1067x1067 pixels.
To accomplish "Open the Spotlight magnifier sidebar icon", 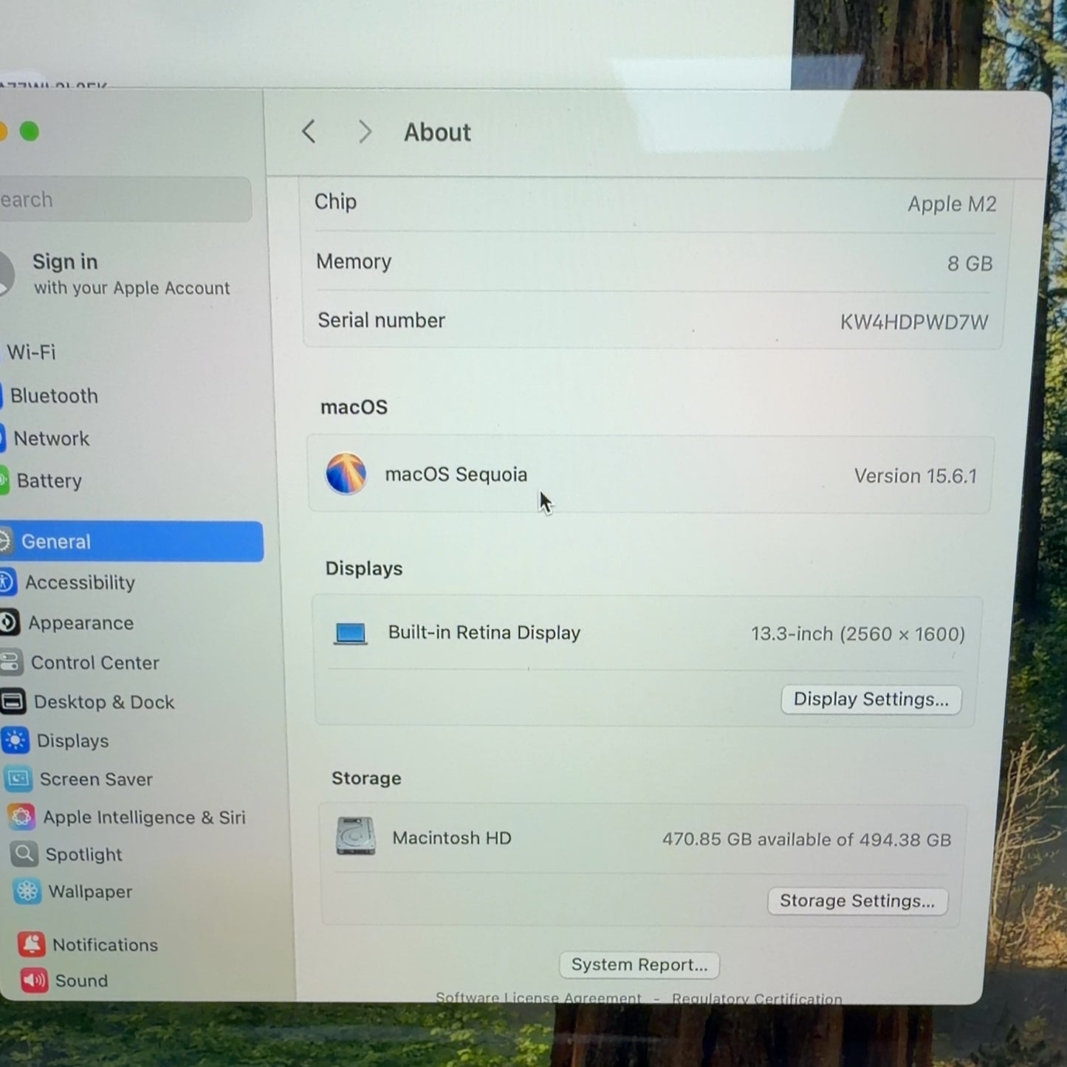I will tap(24, 854).
